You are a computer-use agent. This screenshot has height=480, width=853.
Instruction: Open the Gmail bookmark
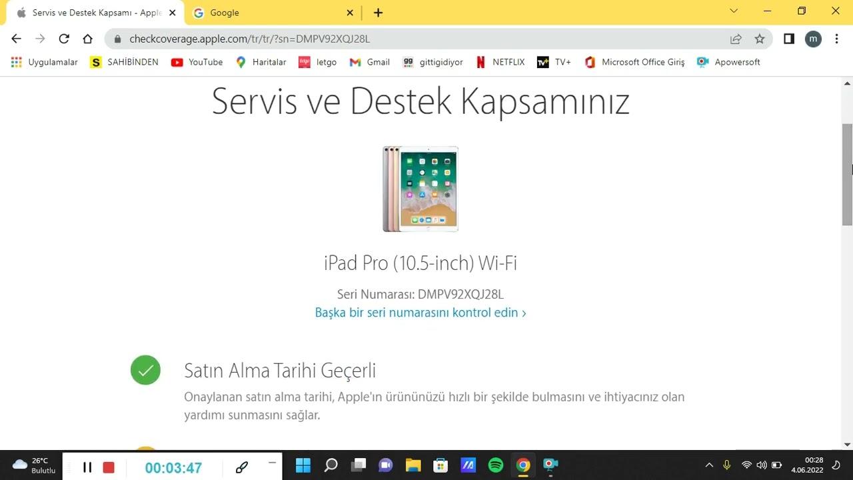tap(370, 62)
